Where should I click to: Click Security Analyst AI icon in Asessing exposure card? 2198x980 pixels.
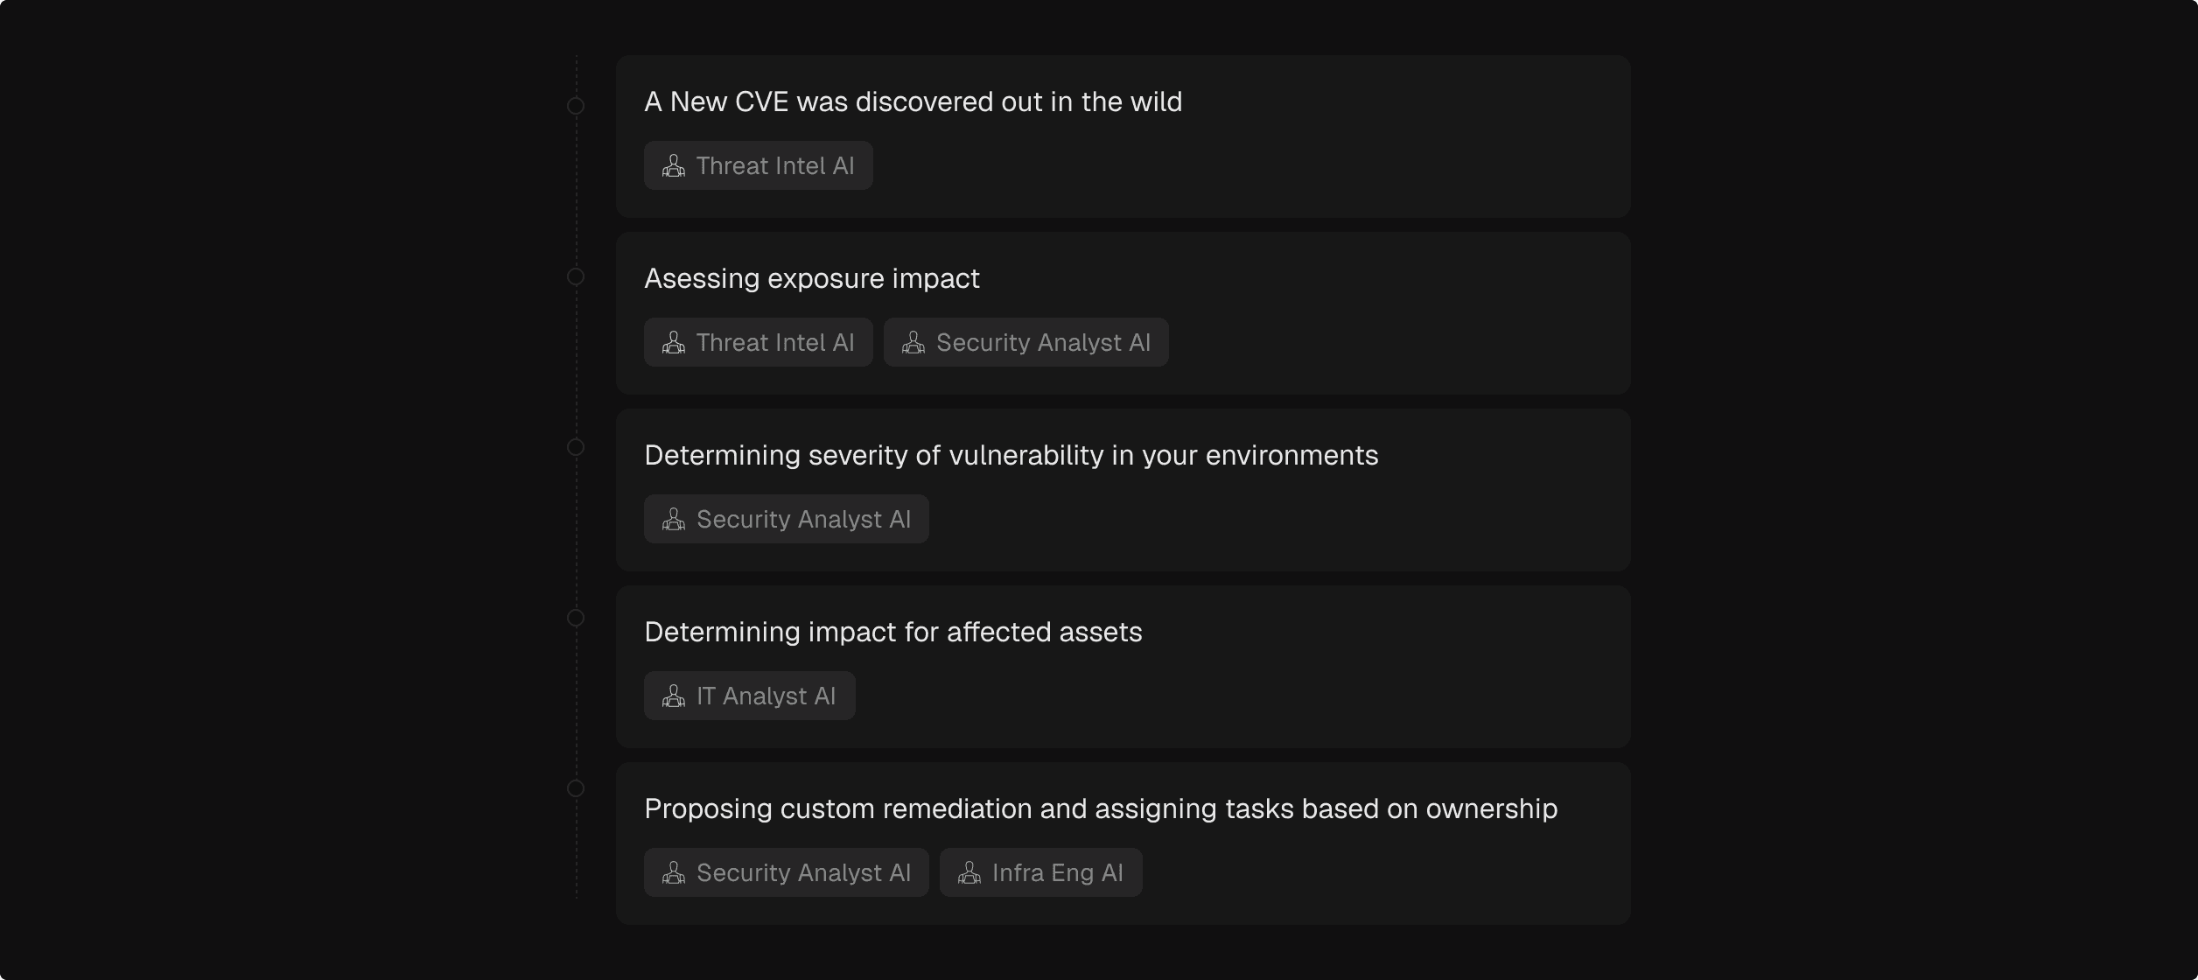tap(913, 343)
